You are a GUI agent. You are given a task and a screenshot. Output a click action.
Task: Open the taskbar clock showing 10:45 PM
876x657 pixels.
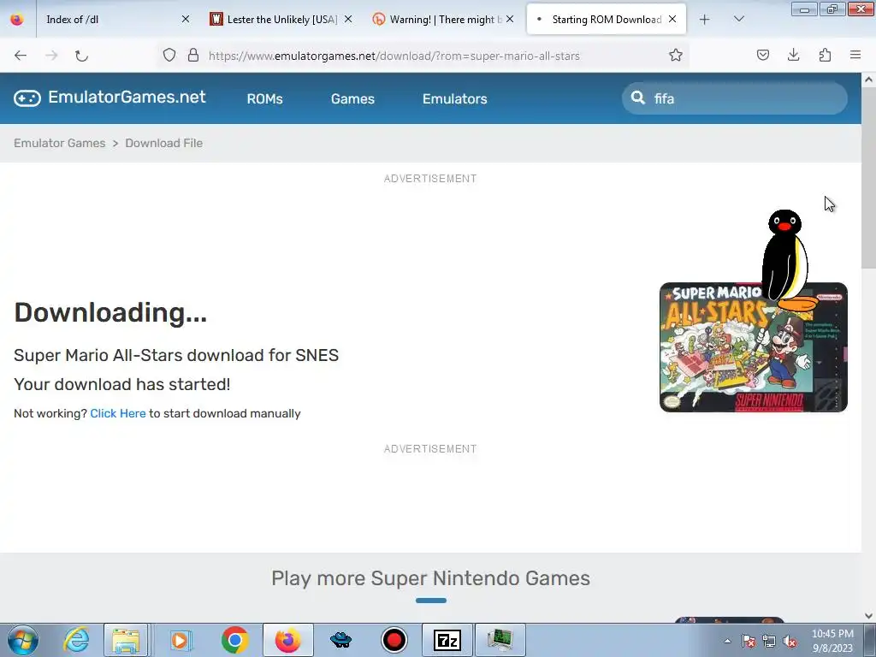click(832, 641)
